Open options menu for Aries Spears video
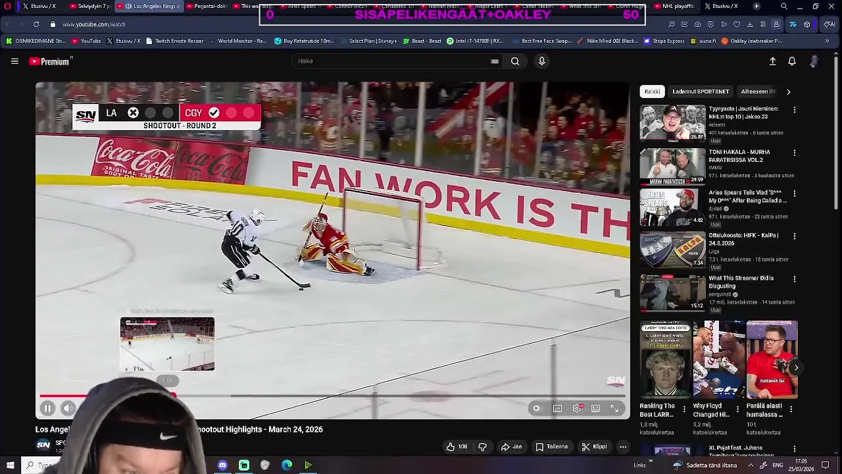The width and height of the screenshot is (842, 474). 795,194
